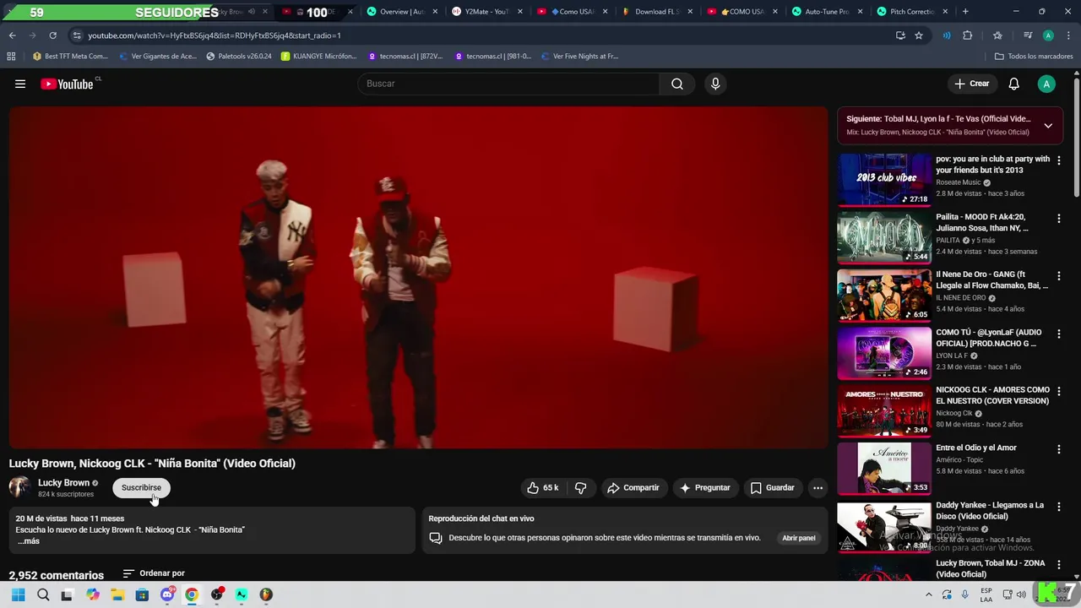Open options for Amores Como El Nuestro video
1081x608 pixels.
[1058, 391]
